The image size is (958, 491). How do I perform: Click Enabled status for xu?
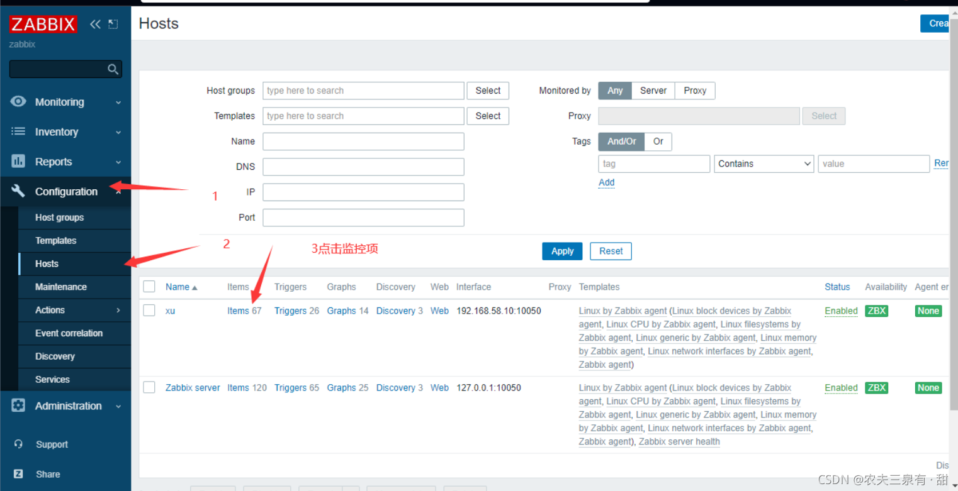[841, 311]
